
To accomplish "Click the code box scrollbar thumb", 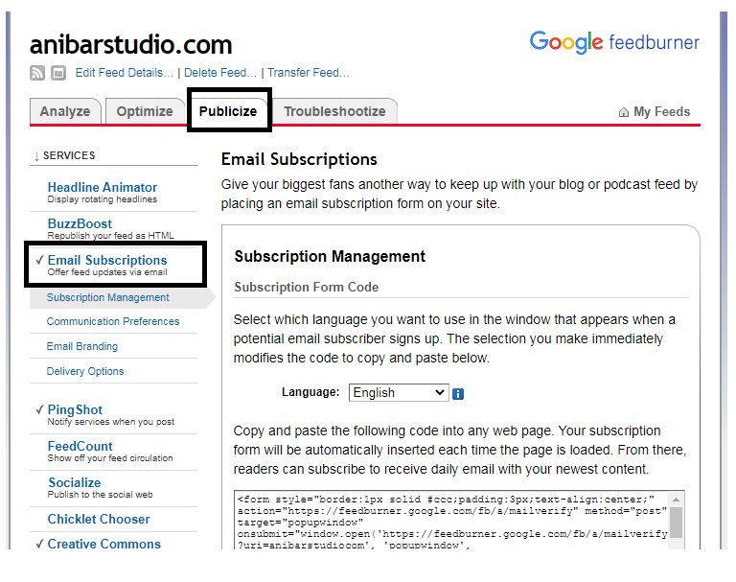I will tap(676, 523).
